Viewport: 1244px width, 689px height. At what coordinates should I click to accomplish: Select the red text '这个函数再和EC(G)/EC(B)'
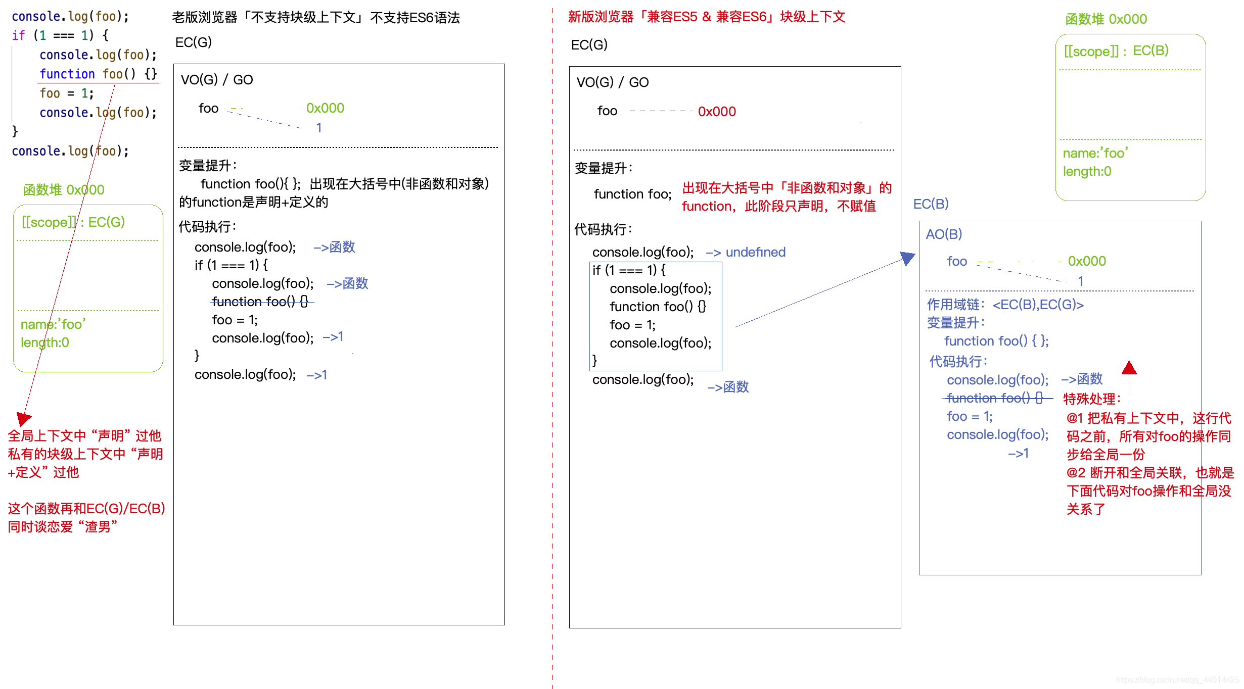pyautogui.click(x=86, y=509)
